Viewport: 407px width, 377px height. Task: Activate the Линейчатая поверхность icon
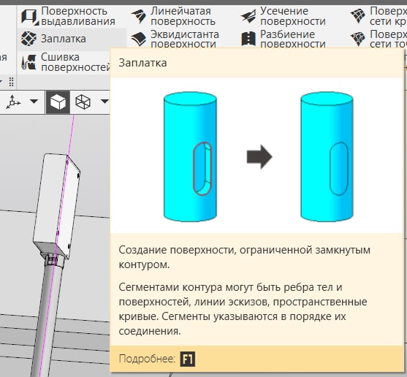(139, 16)
